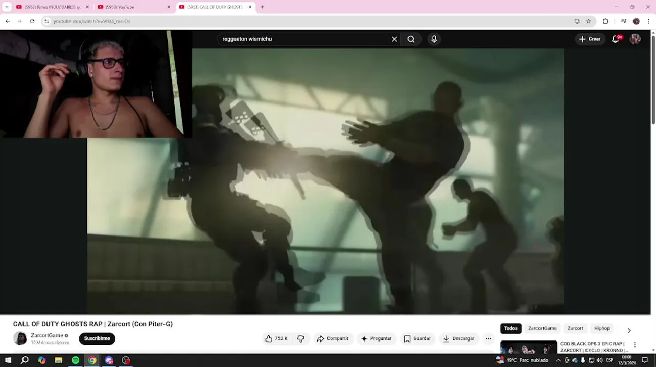Open the Copilot icon on the taskbar

point(42,360)
